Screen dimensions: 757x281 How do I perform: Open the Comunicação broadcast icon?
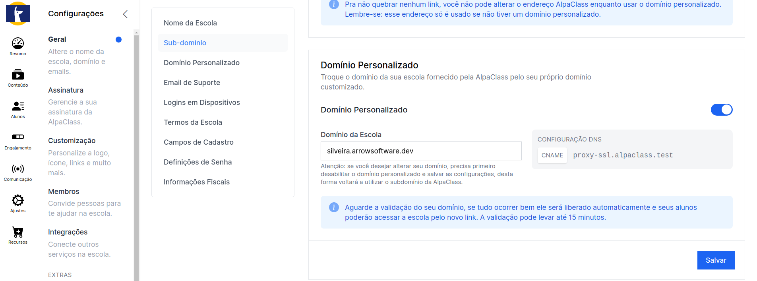pos(18,169)
